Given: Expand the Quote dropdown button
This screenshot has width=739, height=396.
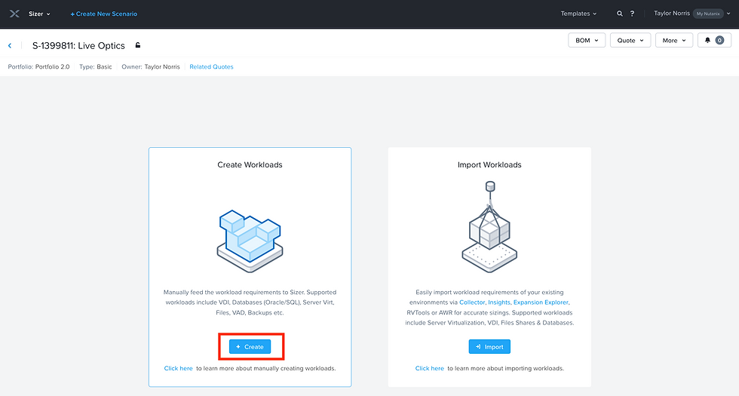Looking at the screenshot, I should 630,40.
